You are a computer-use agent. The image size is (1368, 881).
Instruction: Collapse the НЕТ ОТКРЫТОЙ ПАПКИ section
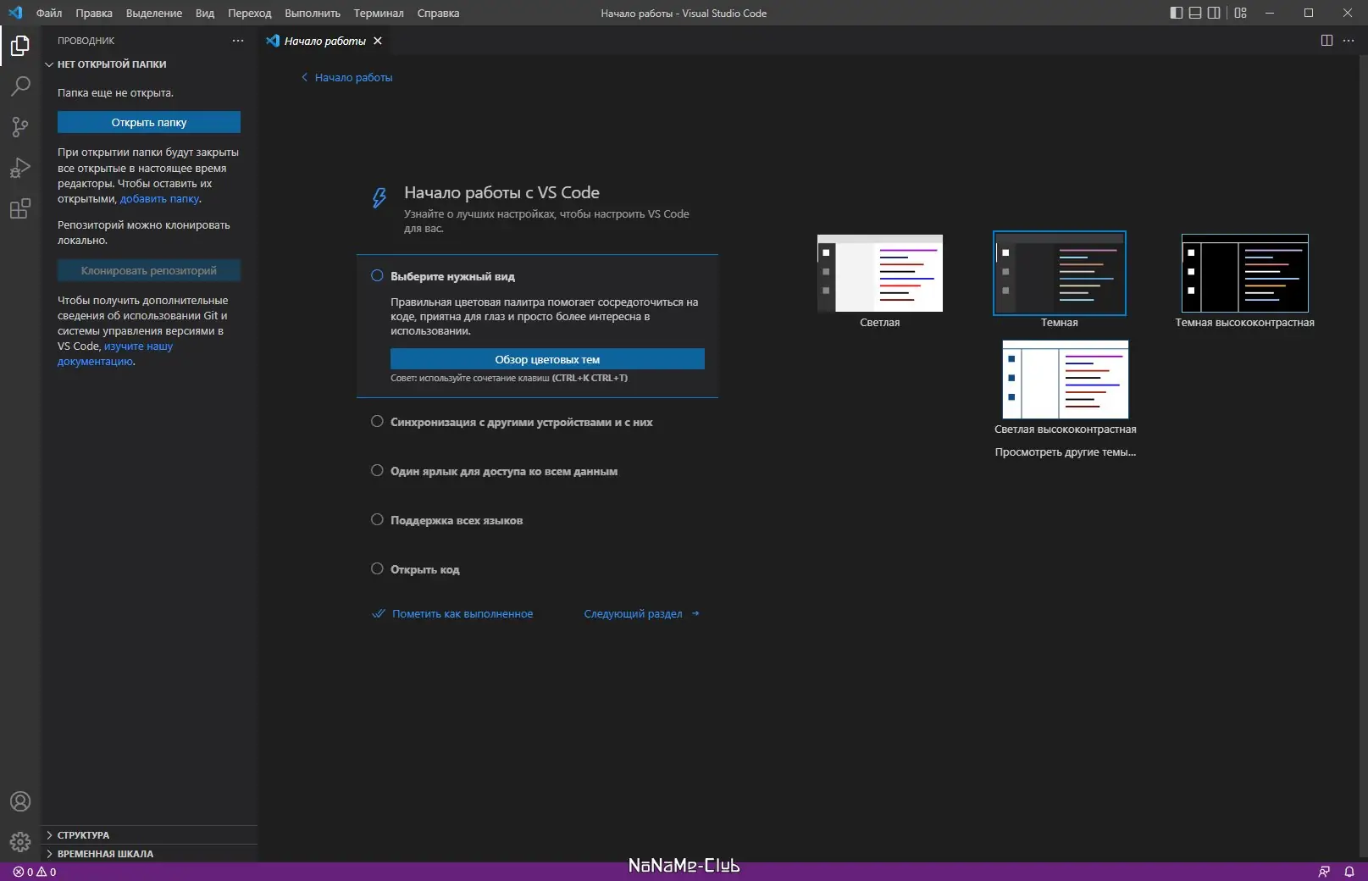149,64
